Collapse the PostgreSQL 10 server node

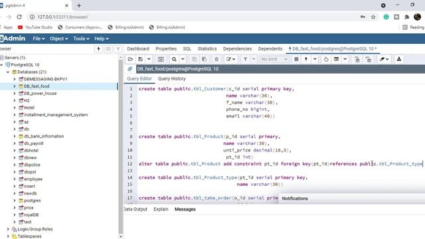coord(2,65)
